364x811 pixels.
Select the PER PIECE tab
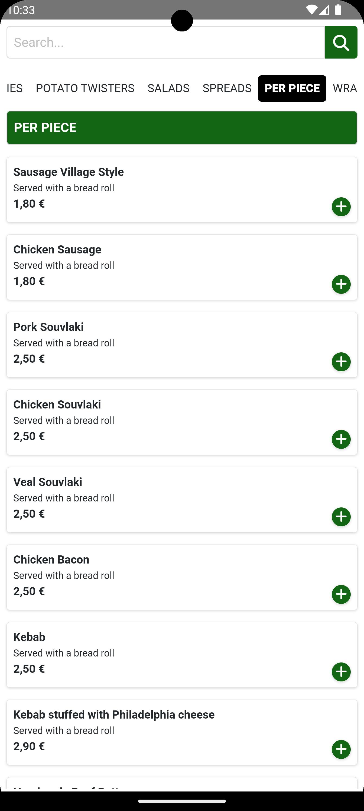tap(292, 88)
